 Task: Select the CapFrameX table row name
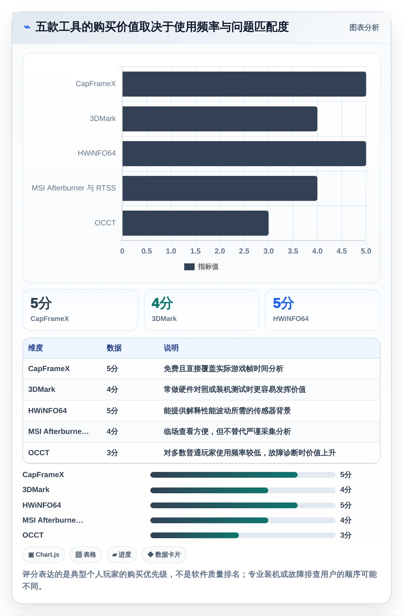(x=49, y=369)
